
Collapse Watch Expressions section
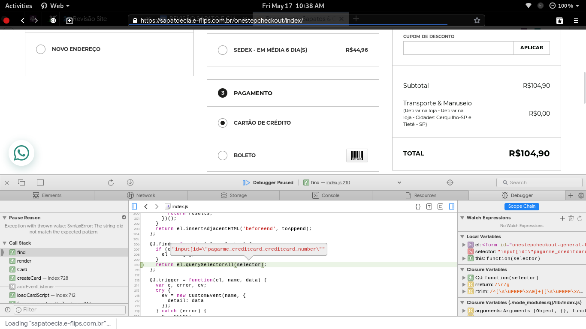462,218
